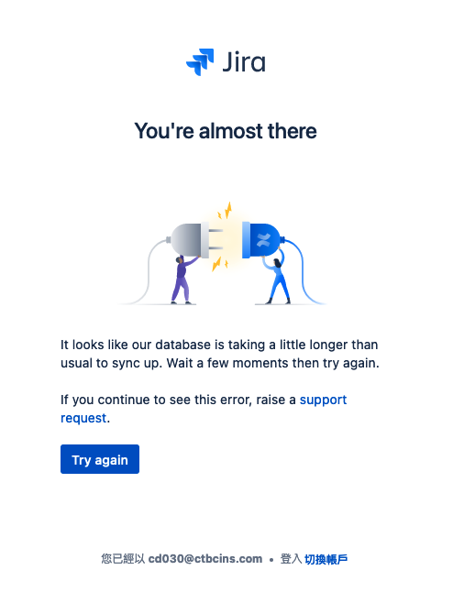Click the blue electrical plug illustration
The width and height of the screenshot is (453, 603).
(263, 240)
